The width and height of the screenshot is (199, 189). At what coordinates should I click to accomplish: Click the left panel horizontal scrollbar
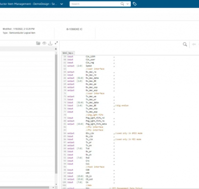(x=24, y=188)
